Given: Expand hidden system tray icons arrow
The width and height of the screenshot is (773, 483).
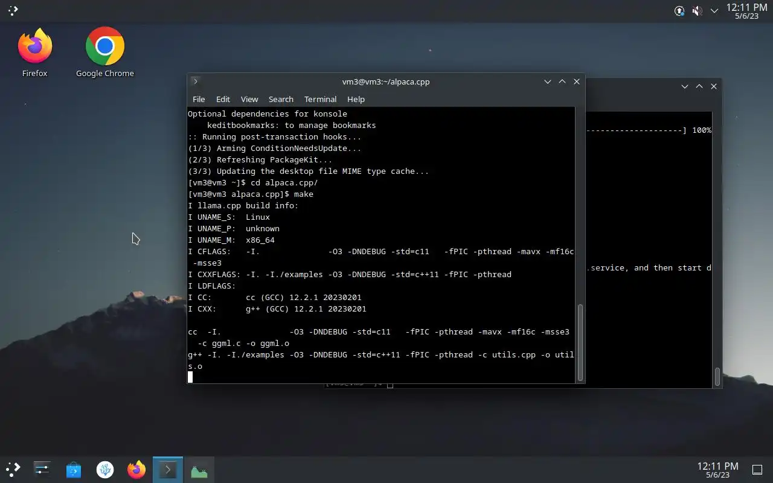Looking at the screenshot, I should [714, 11].
